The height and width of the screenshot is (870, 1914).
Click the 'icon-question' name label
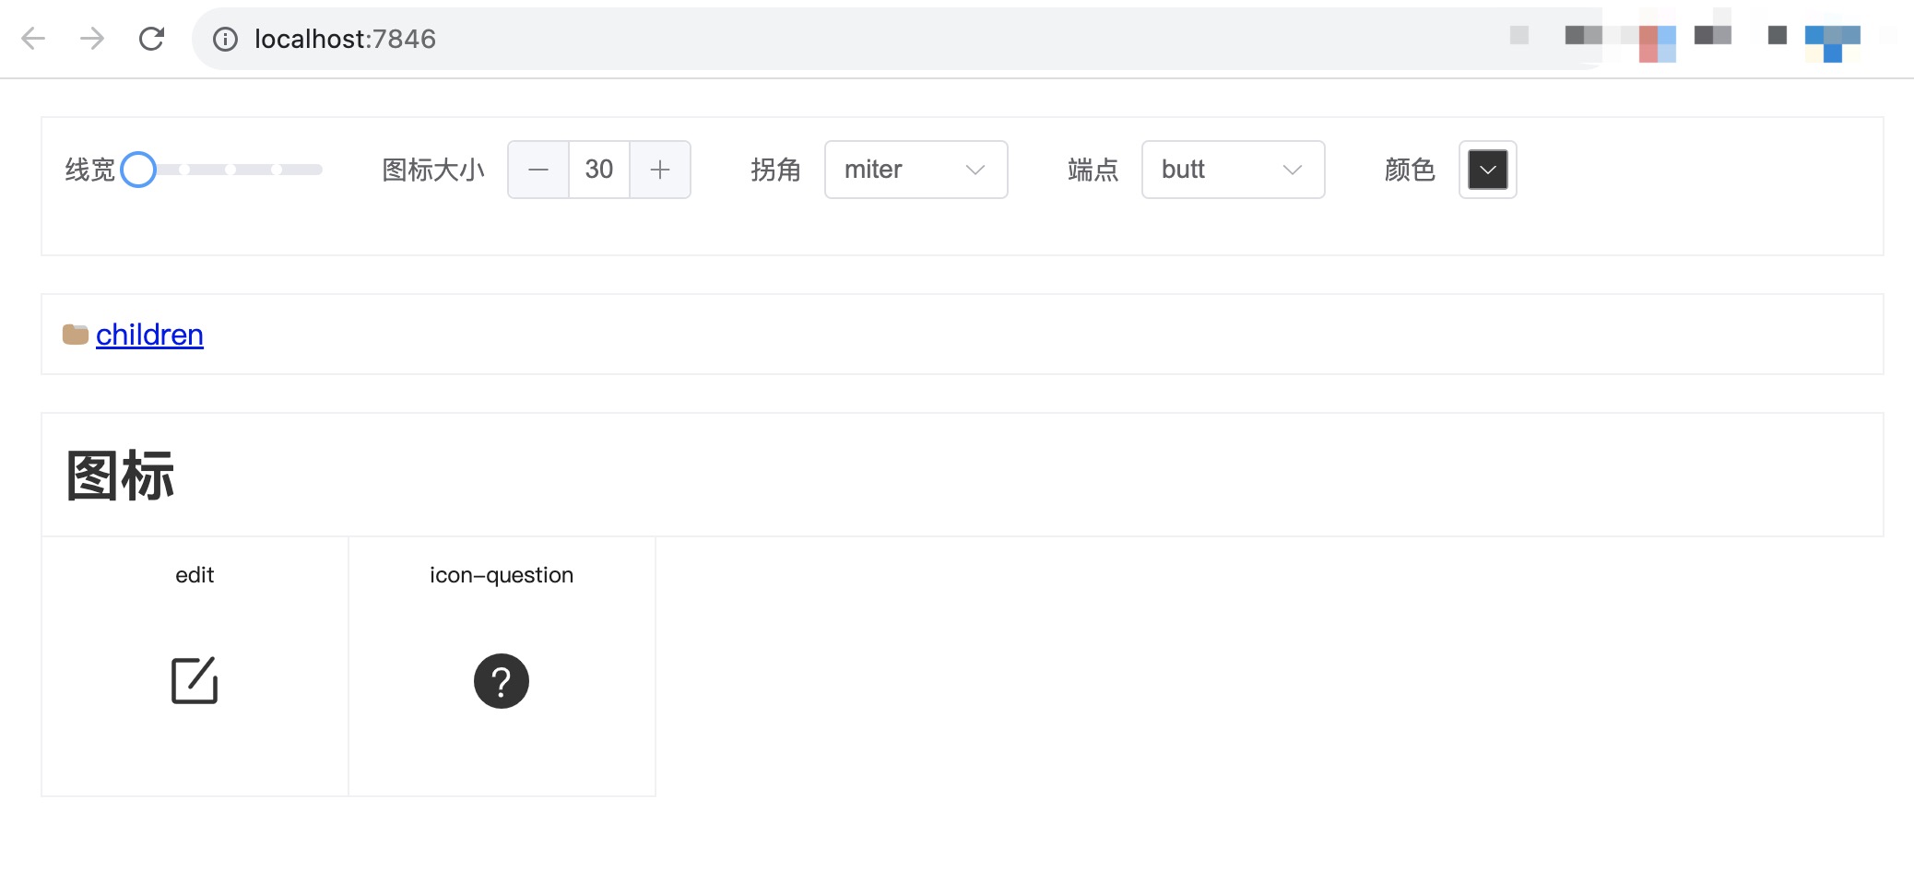[502, 575]
